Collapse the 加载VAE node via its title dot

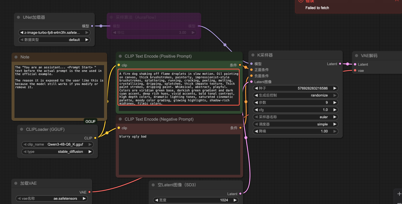16,183
